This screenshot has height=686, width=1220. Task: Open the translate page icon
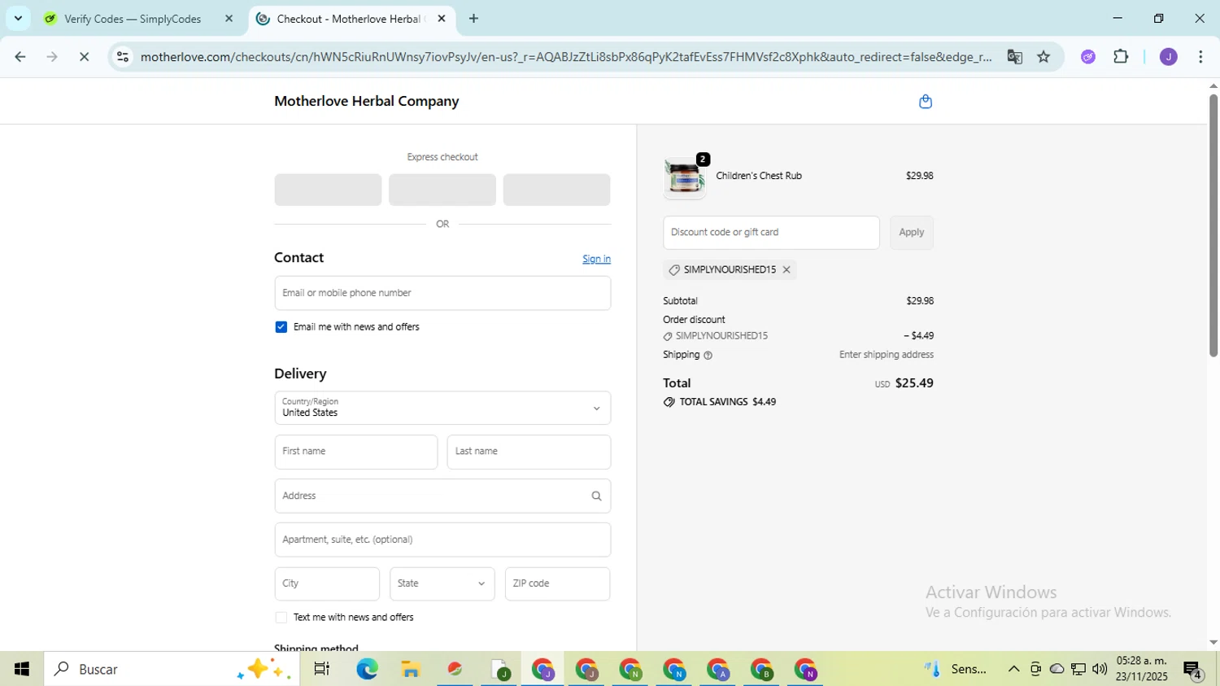tap(1014, 57)
